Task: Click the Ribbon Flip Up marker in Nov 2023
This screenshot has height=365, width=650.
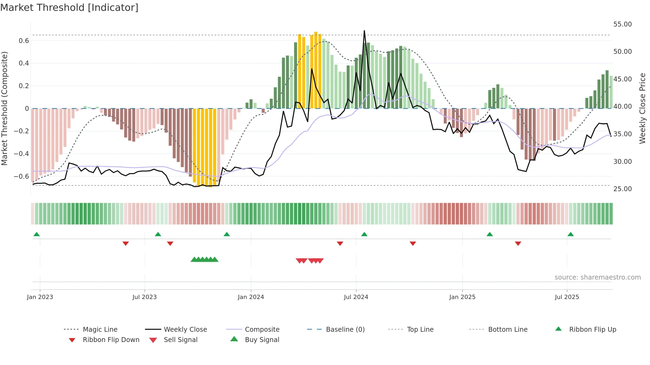Action: click(x=227, y=234)
